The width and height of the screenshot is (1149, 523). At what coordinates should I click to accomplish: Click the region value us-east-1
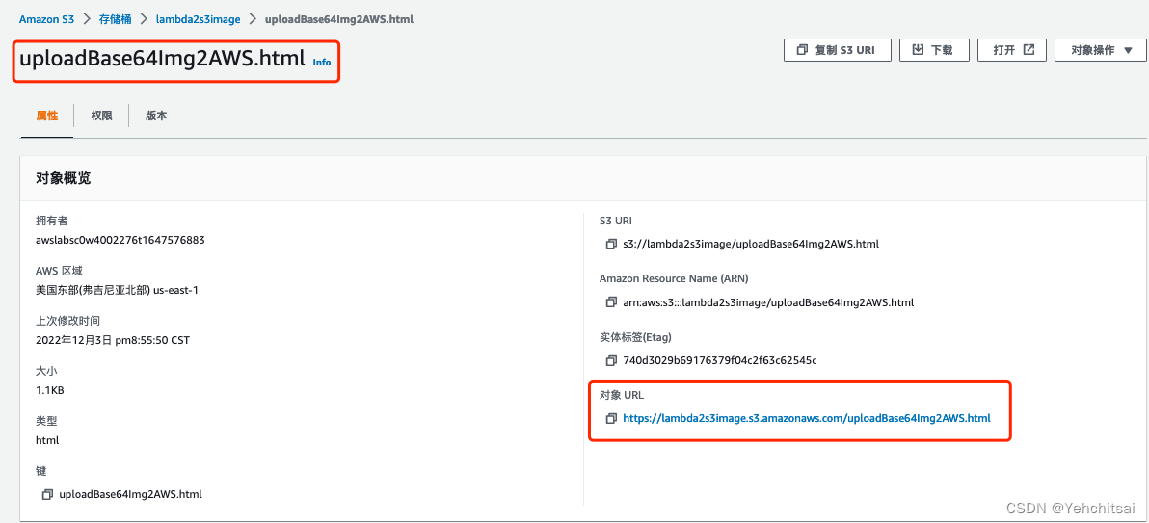118,290
